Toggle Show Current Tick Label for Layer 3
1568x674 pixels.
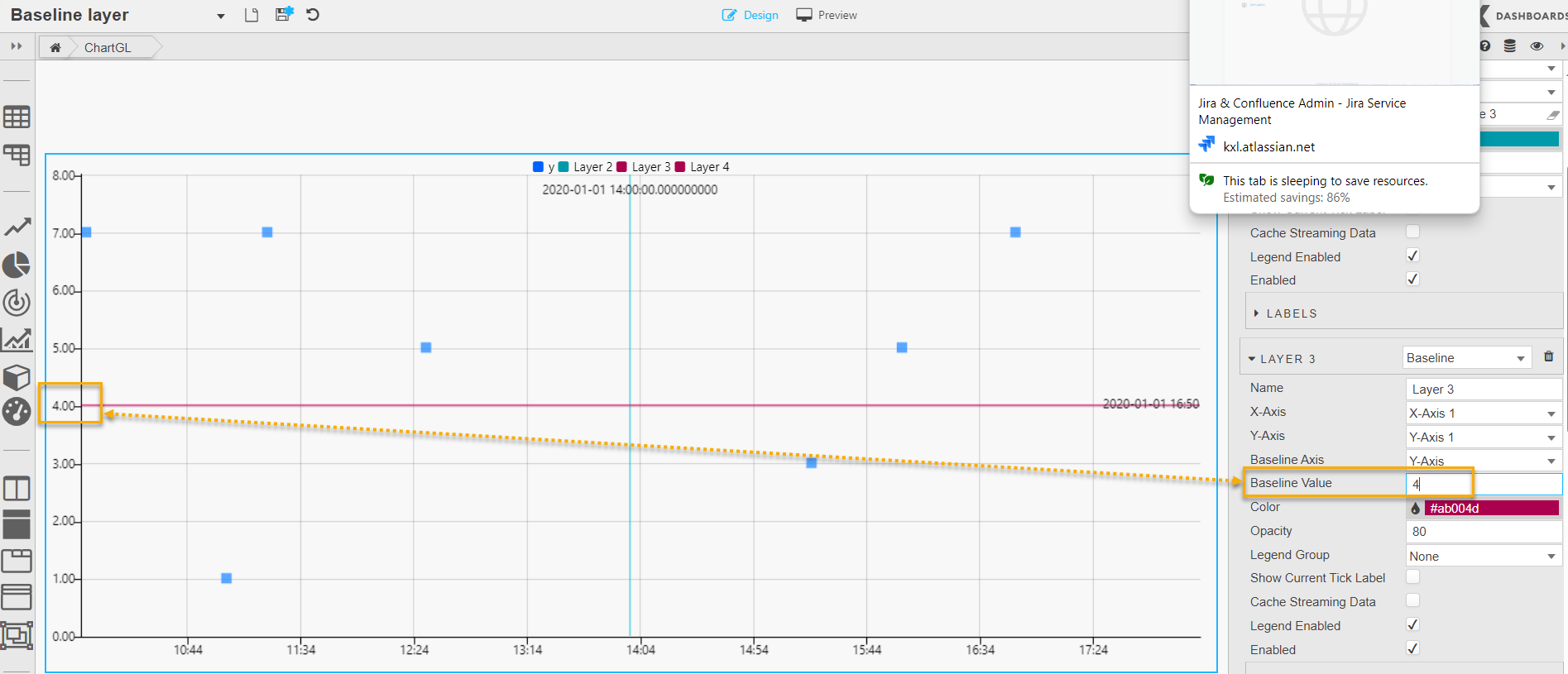click(x=1412, y=577)
